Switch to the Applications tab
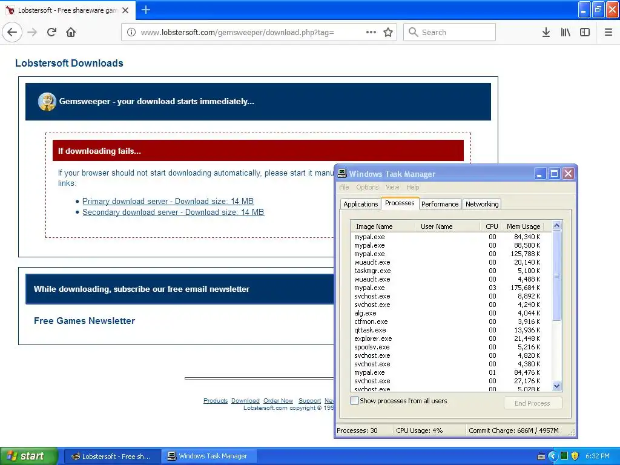The image size is (620, 465). [x=361, y=204]
